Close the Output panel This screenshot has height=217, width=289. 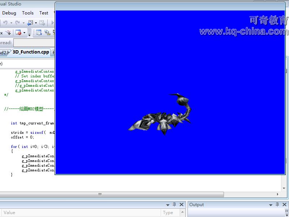point(284,205)
